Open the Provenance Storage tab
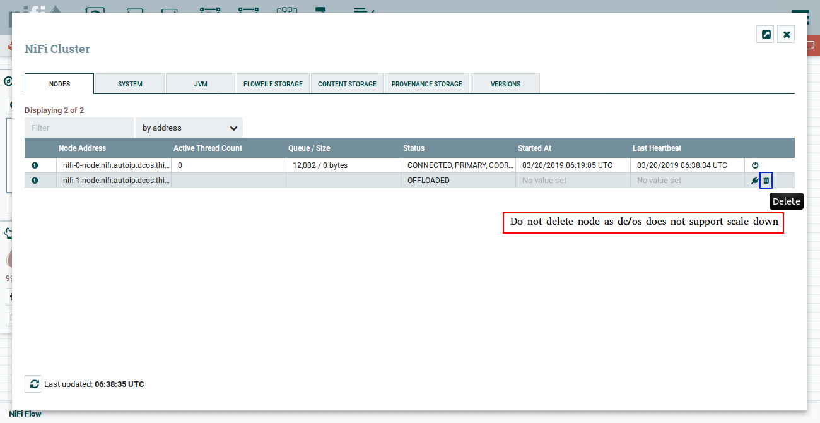 [427, 84]
